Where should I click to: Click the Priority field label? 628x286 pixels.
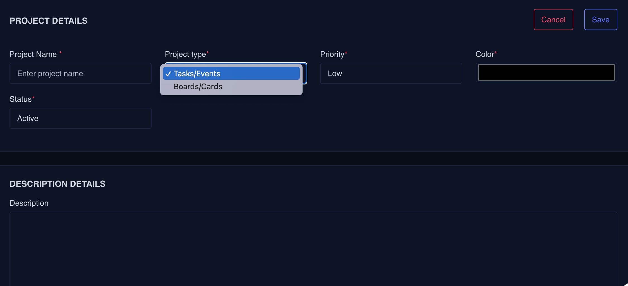332,54
